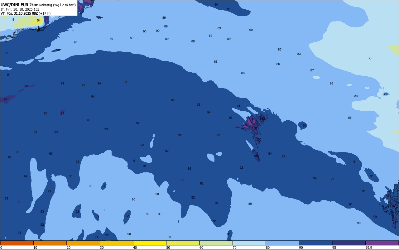This screenshot has height=250, width=399.
Task: Click the 30 label on the legend bar
Action: pos(102,248)
